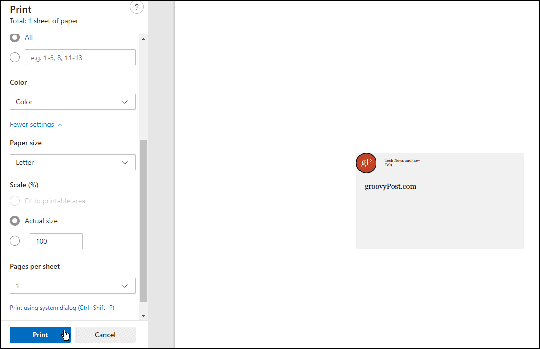Click the gP logo in print preview
The width and height of the screenshot is (540, 349).
[x=366, y=163]
